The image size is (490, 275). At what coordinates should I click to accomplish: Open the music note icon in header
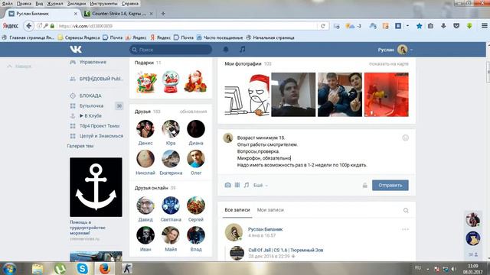(x=242, y=49)
